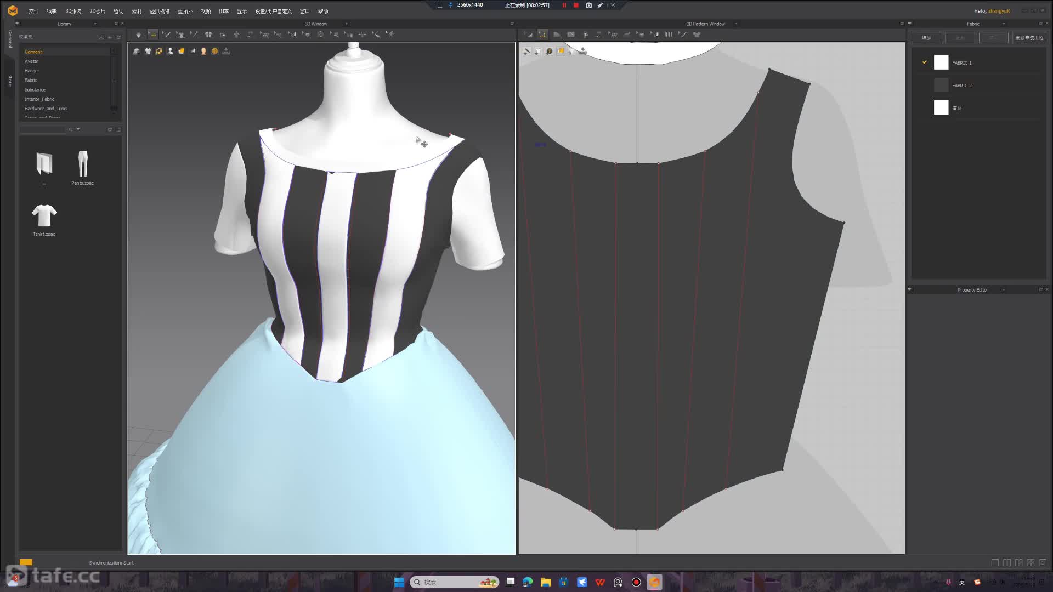1053x592 pixels.
Task: Choose the Internal Polygon tool in 2D toolbar
Action: coord(571,35)
